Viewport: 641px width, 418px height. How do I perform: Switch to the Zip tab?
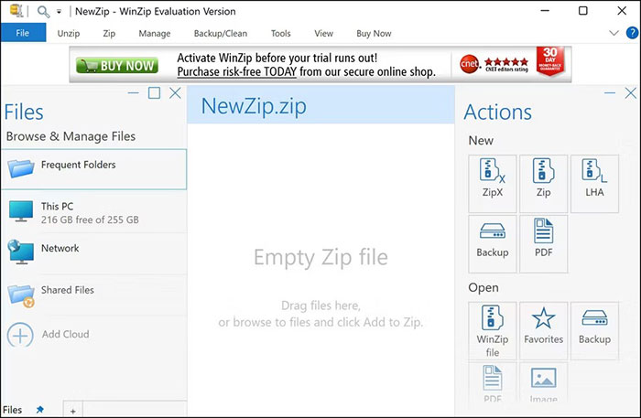point(109,34)
